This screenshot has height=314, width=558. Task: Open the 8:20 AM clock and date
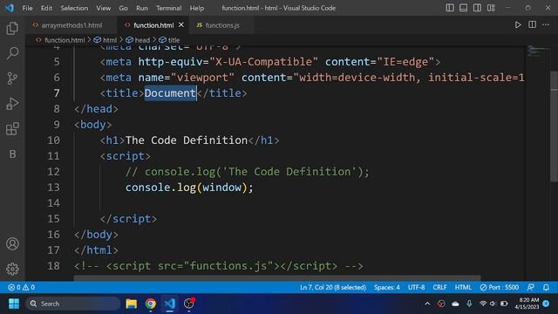527,304
